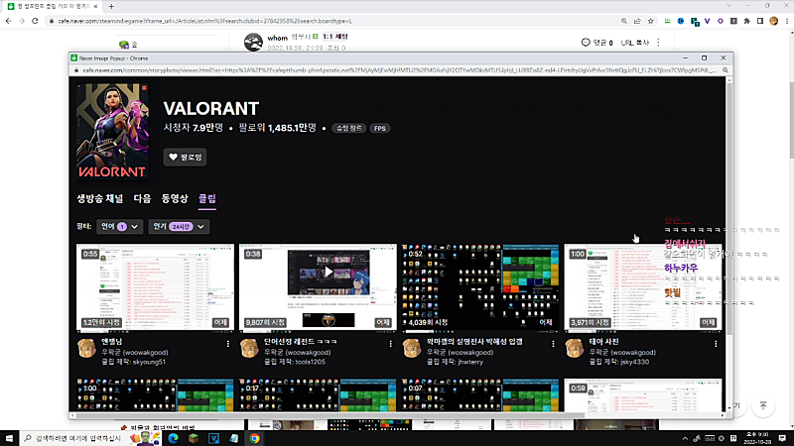Click the FPS tag
Viewport: 794px width, 446px height.
click(x=380, y=129)
